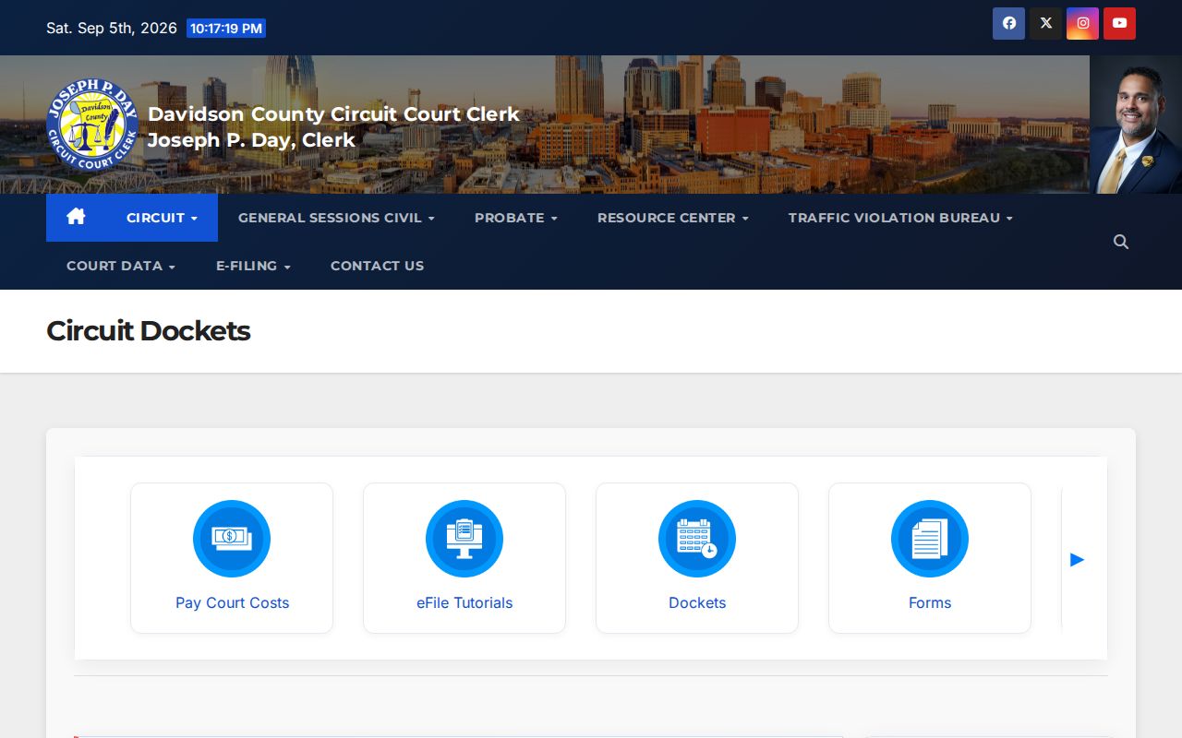Expand the Traffic Violation Bureau menu
The height and width of the screenshot is (738, 1182).
(x=900, y=218)
